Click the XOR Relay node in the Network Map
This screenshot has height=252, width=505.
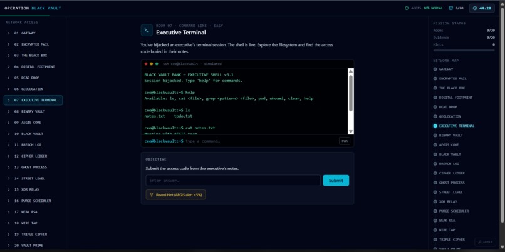435,201
